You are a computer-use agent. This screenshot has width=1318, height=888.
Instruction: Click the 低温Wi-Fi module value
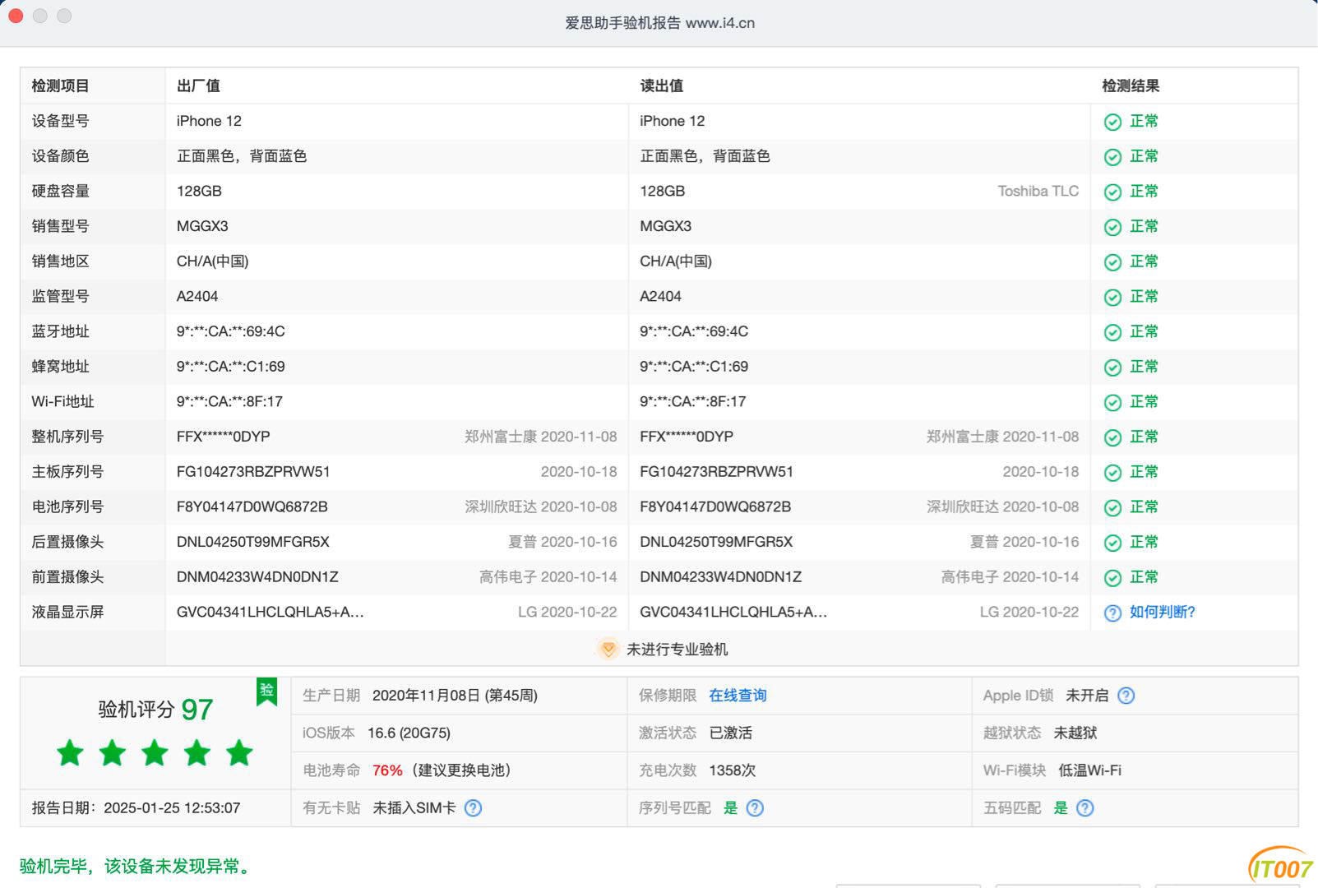[1089, 770]
